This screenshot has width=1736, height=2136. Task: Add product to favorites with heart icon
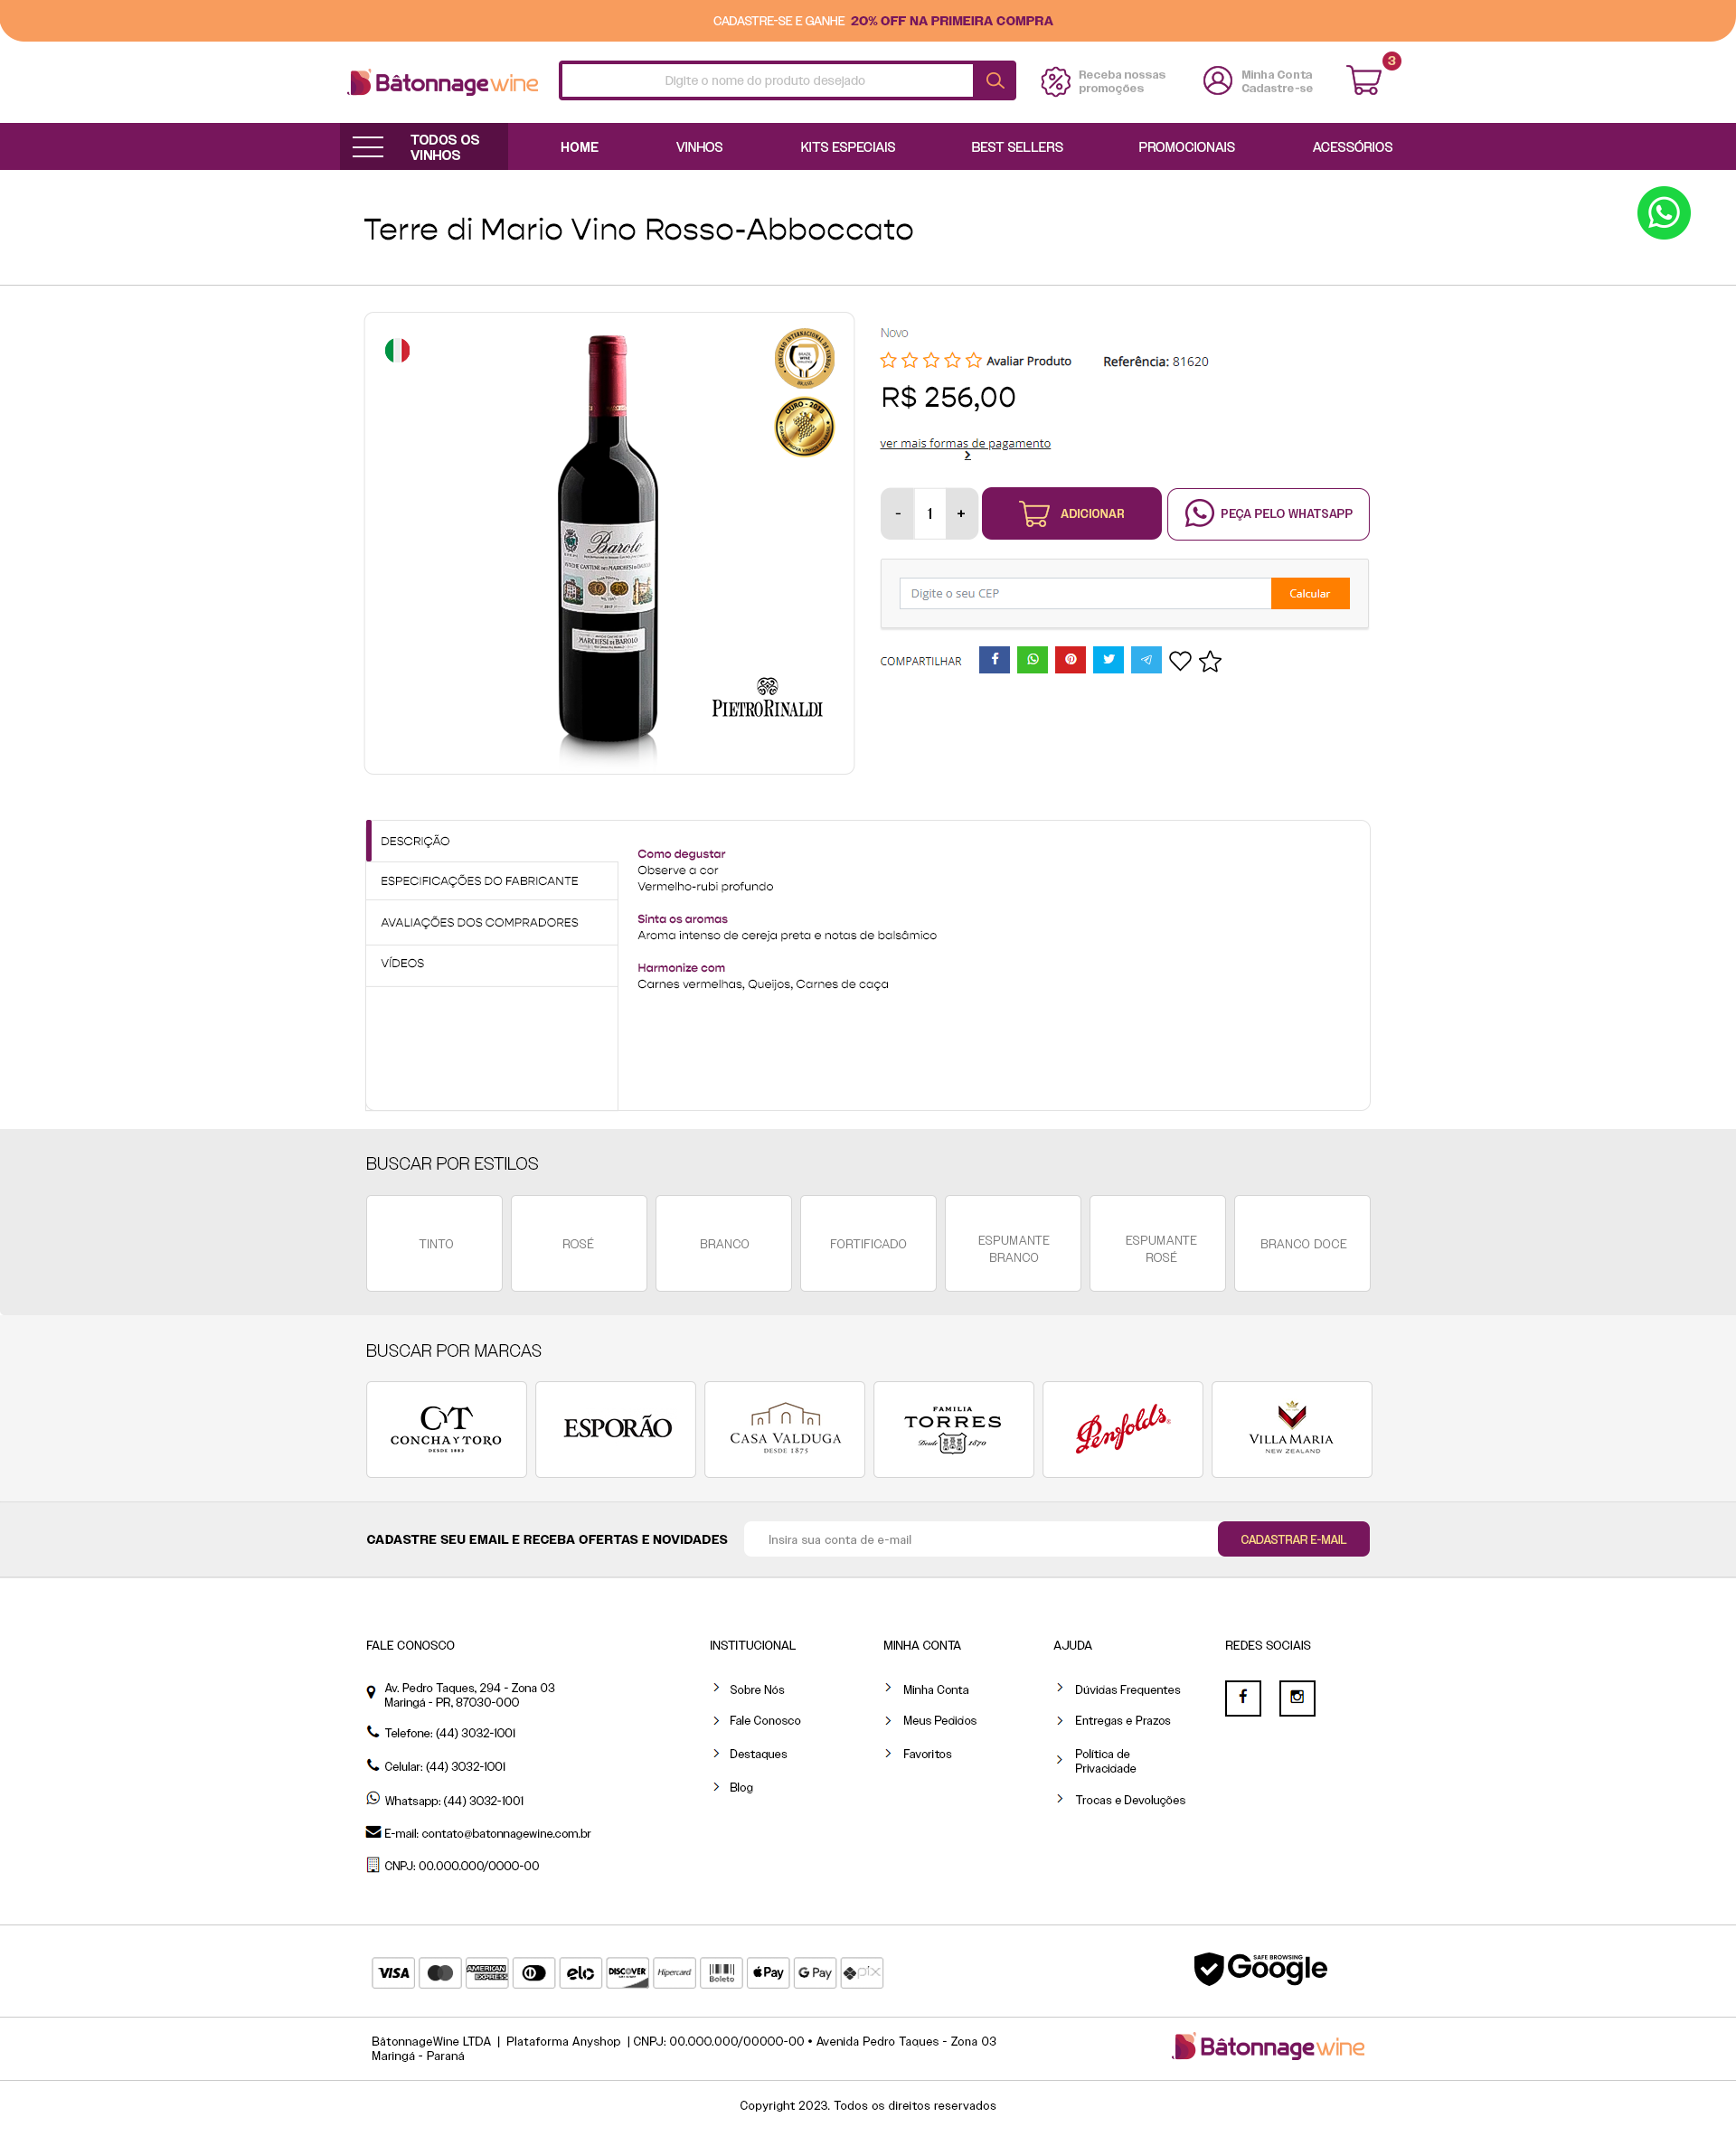point(1180,661)
